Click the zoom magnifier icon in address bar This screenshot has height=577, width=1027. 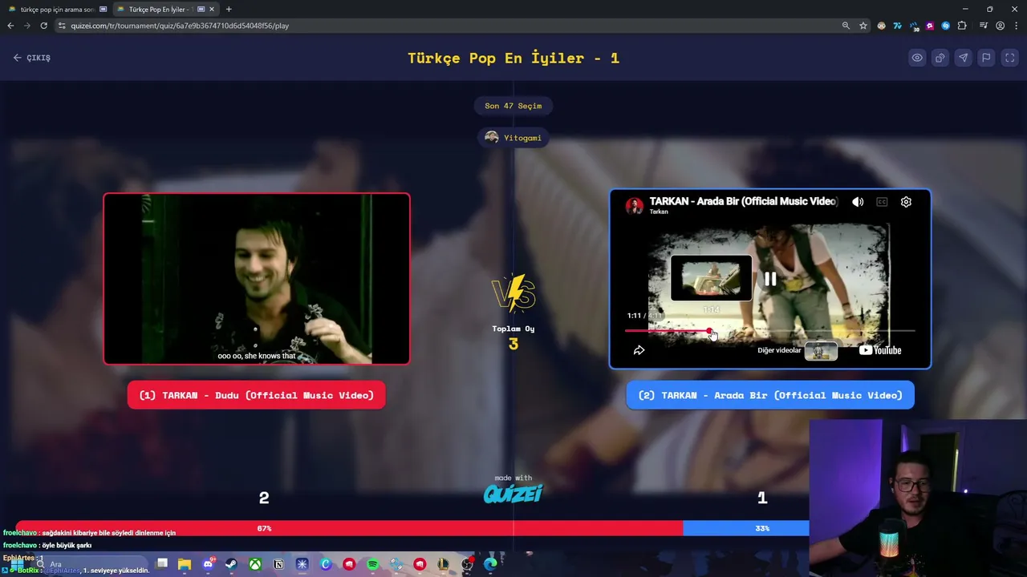(x=846, y=26)
